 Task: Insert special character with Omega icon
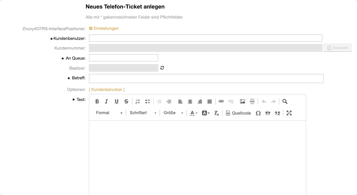(x=258, y=113)
